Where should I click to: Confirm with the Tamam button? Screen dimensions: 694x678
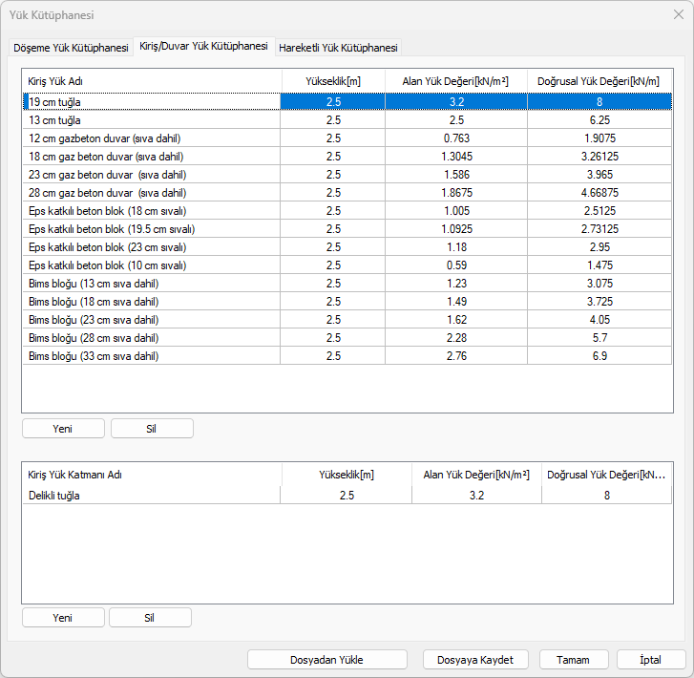[574, 660]
